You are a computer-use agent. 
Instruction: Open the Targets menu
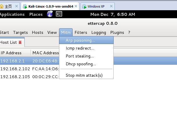20,33
